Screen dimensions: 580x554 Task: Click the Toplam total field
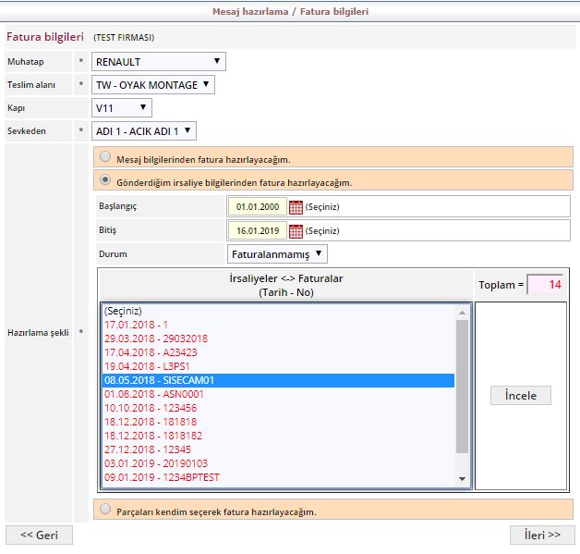[x=545, y=285]
